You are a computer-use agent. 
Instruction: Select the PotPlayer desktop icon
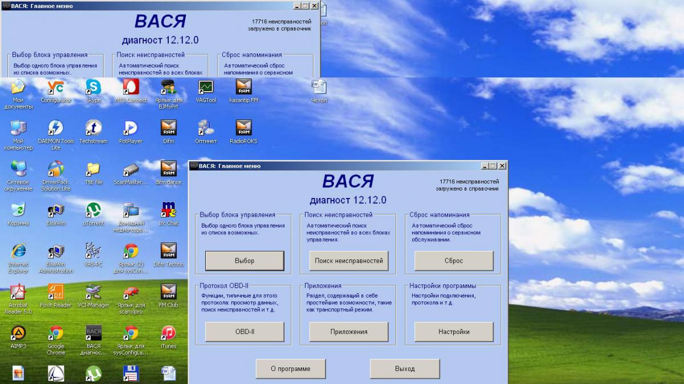131,131
